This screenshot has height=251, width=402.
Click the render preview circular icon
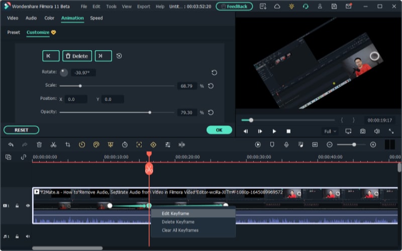point(258,145)
